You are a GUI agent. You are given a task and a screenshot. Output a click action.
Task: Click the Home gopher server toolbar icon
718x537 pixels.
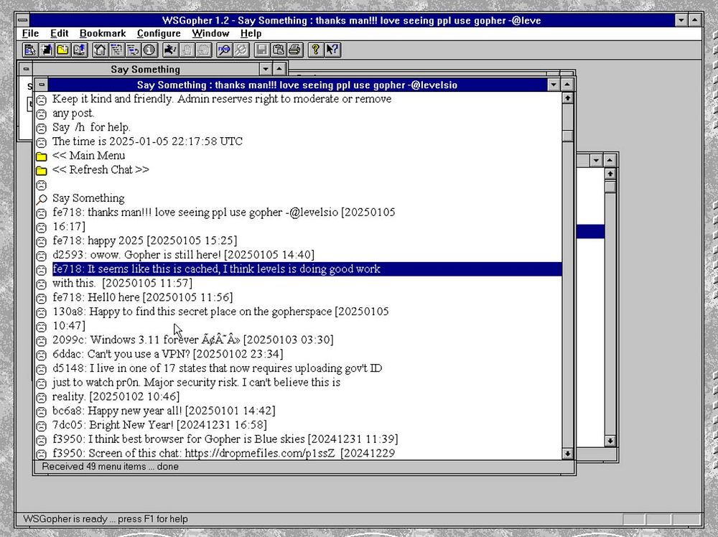[x=99, y=50]
